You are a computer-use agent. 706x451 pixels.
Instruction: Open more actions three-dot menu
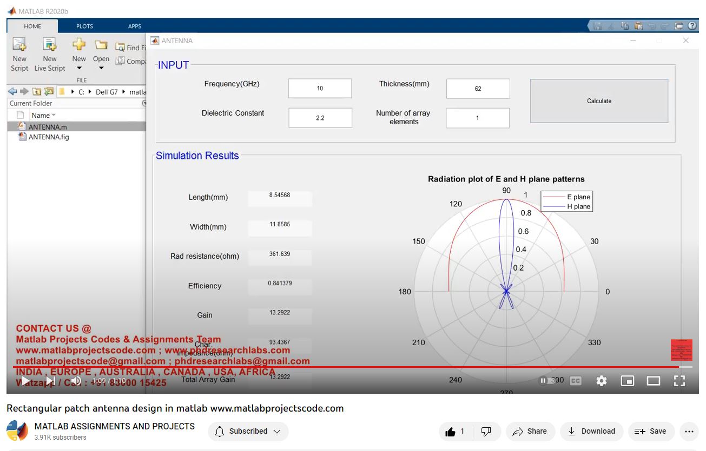(x=689, y=431)
